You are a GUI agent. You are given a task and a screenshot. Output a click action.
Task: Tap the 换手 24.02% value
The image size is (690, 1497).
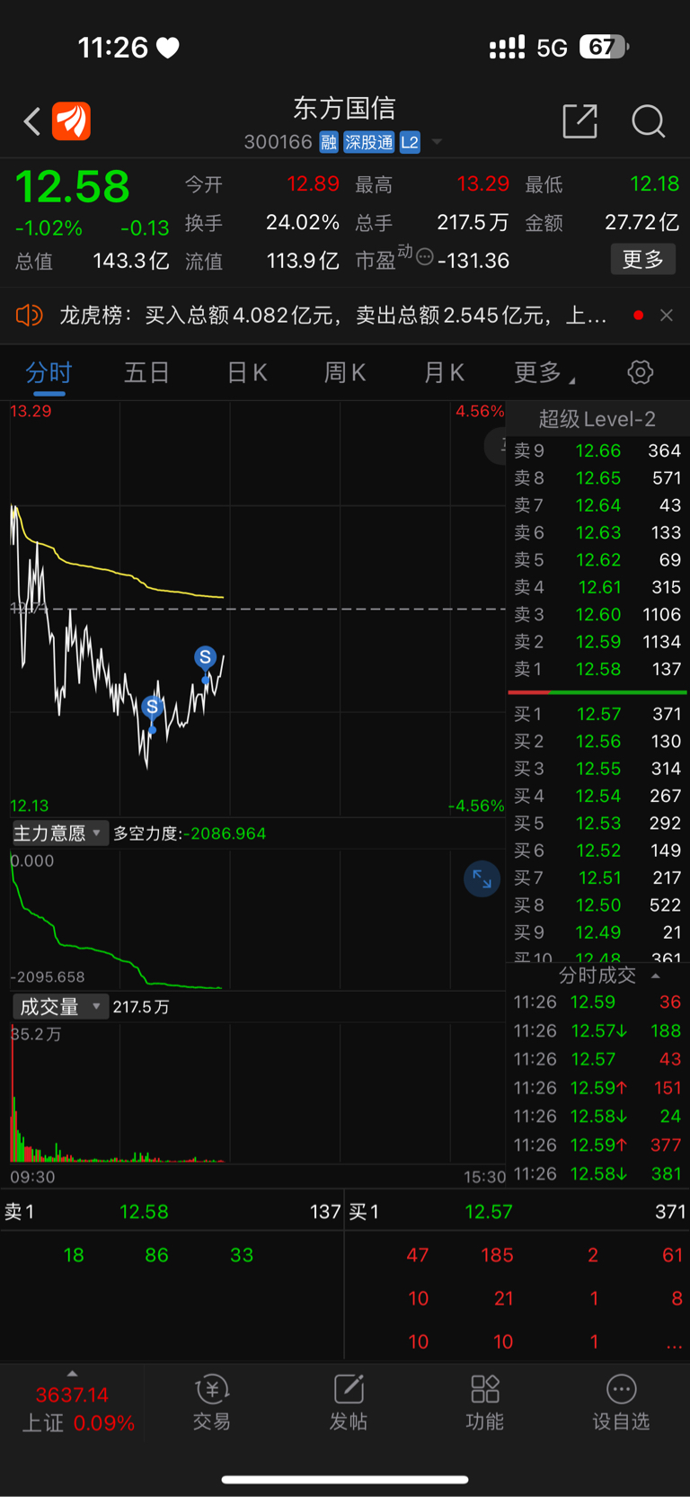[302, 222]
